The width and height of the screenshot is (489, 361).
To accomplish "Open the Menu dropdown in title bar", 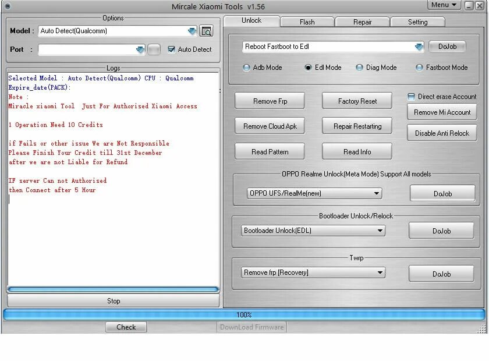I will click(x=444, y=5).
